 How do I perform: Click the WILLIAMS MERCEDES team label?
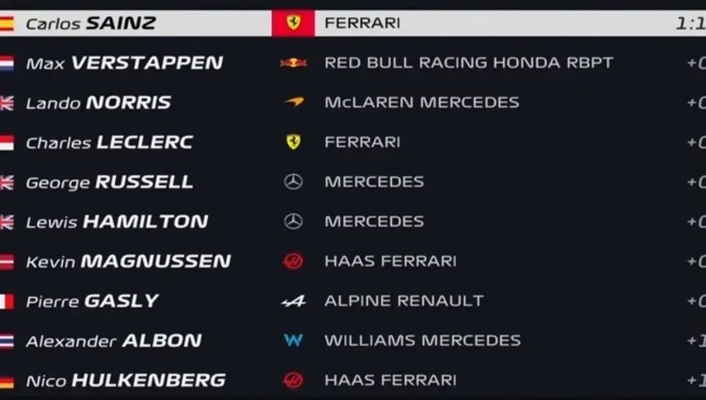(422, 341)
